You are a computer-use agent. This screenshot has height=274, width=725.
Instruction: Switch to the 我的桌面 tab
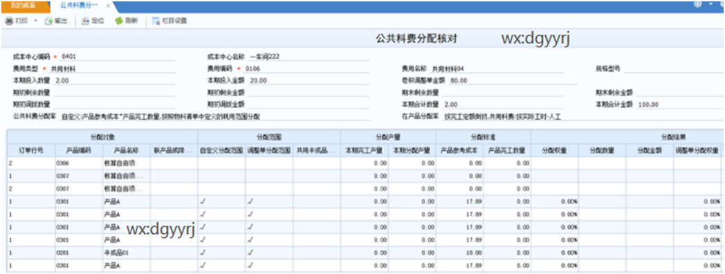pos(25,6)
